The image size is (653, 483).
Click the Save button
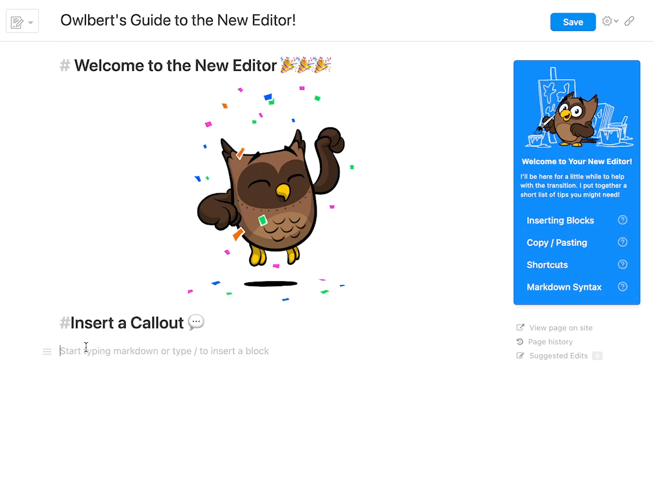point(573,22)
